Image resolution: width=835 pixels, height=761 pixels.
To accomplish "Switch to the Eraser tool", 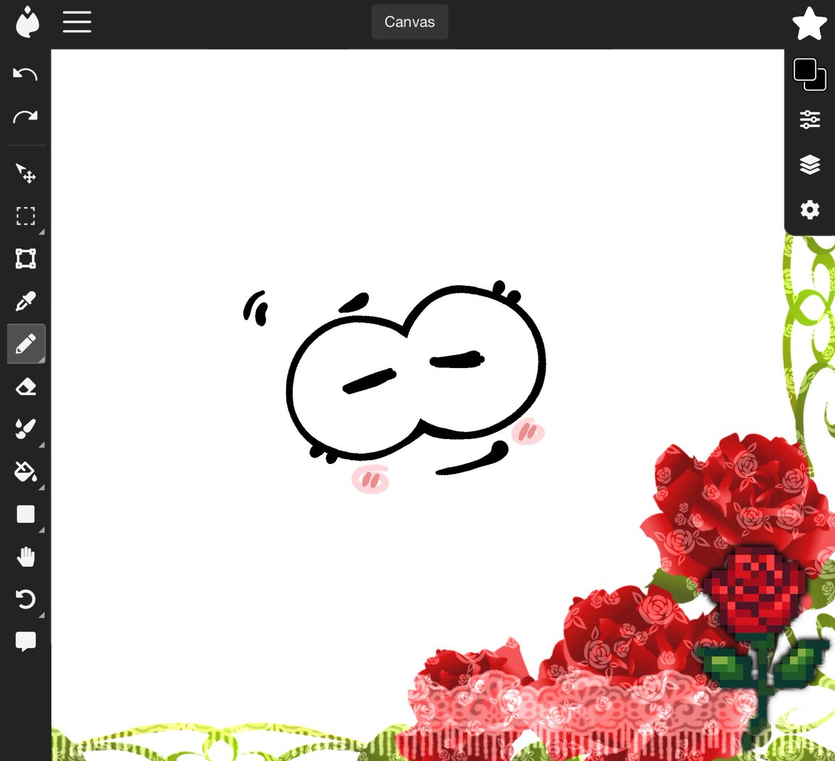I will 26,387.
